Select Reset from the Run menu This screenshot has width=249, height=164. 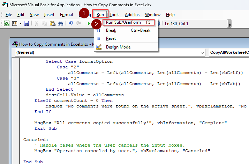[111, 38]
